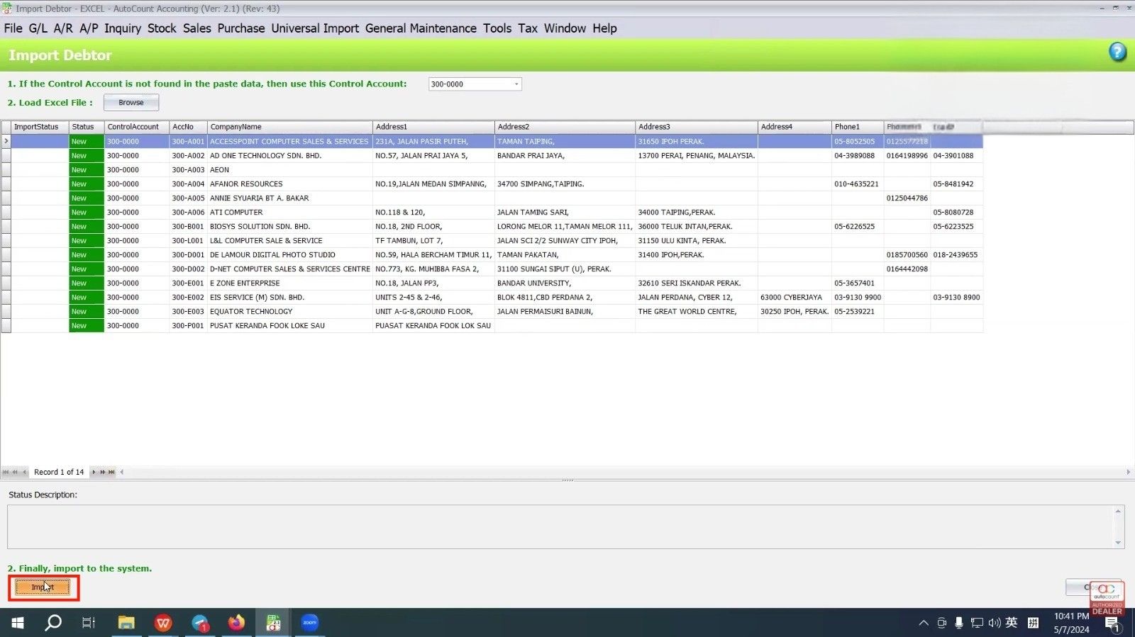Jump to next page of records

[103, 472]
